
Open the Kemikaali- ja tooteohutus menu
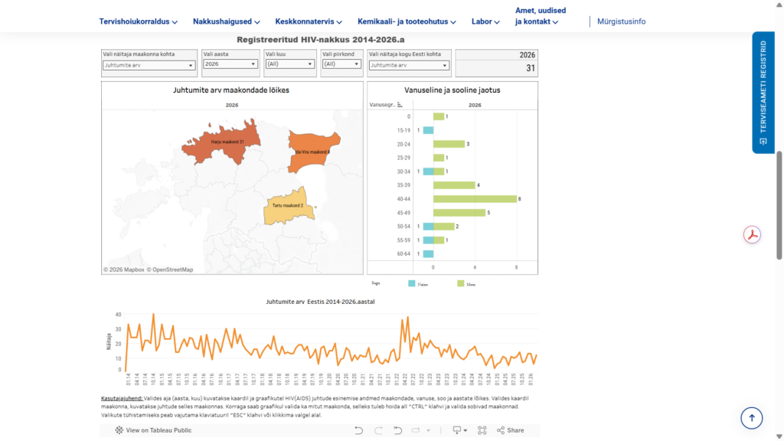coord(401,21)
